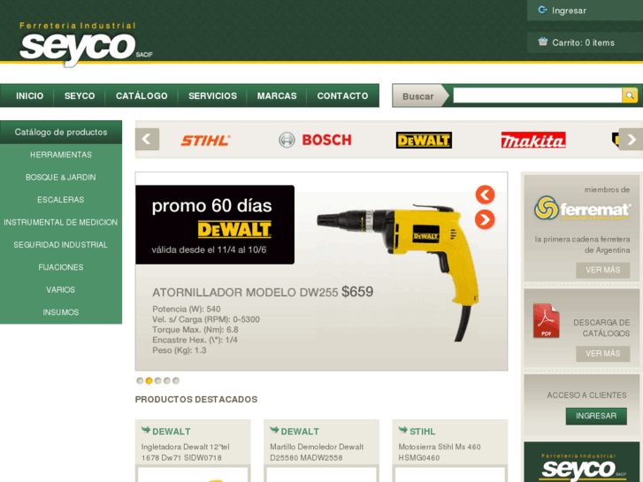Click the yellow search magnifier button

pyautogui.click(x=630, y=96)
